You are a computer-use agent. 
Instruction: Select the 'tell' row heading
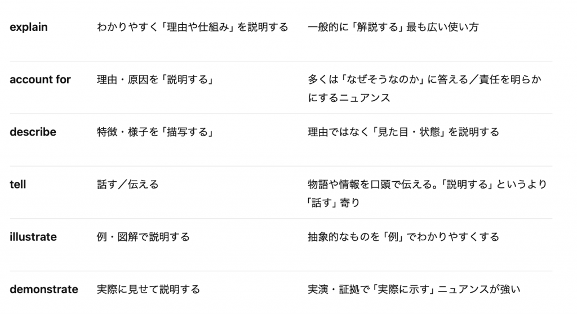click(17, 184)
